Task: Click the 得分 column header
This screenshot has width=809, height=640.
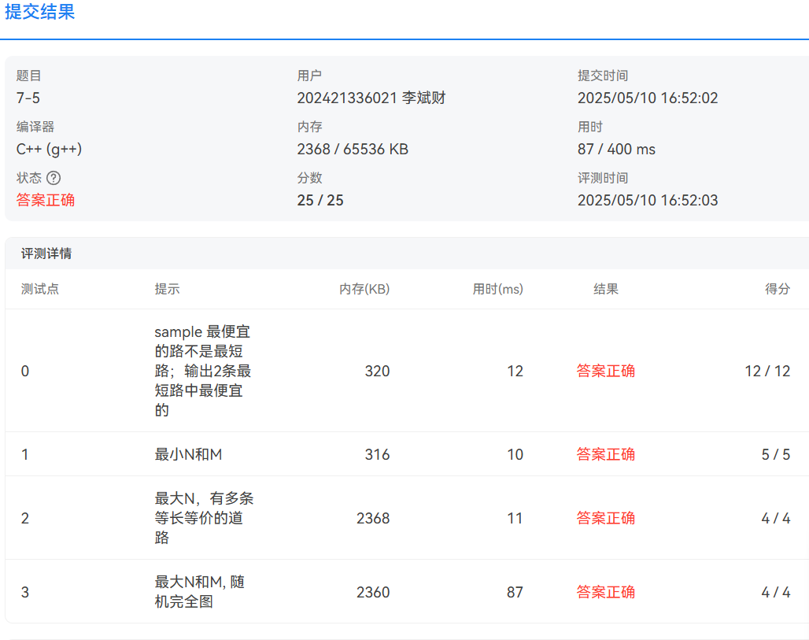Action: [778, 289]
